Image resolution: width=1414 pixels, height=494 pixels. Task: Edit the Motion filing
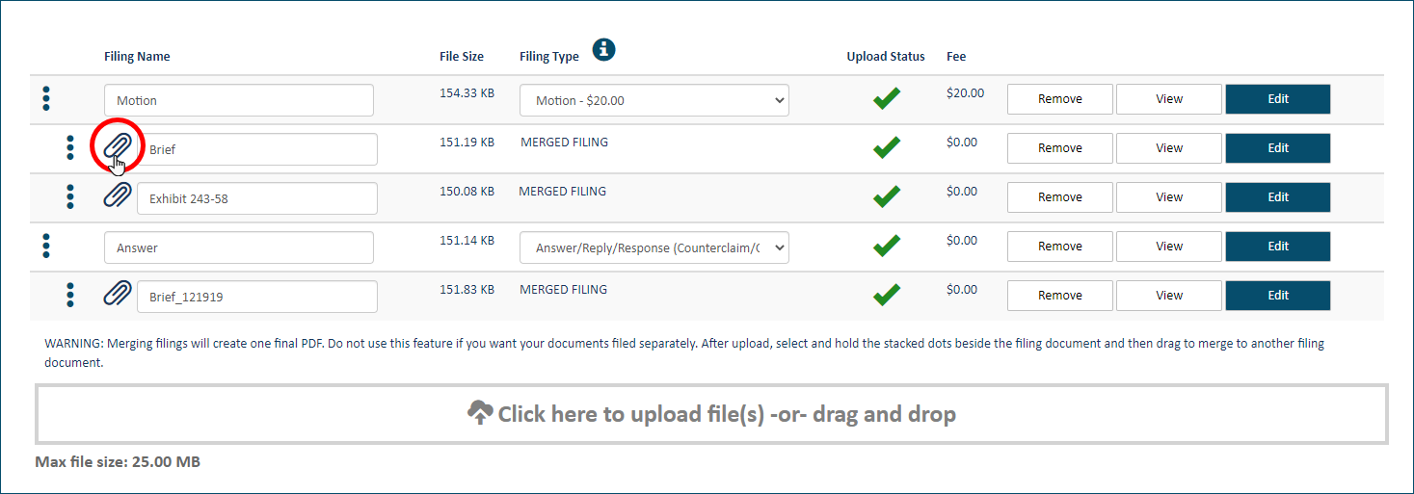[x=1278, y=99]
